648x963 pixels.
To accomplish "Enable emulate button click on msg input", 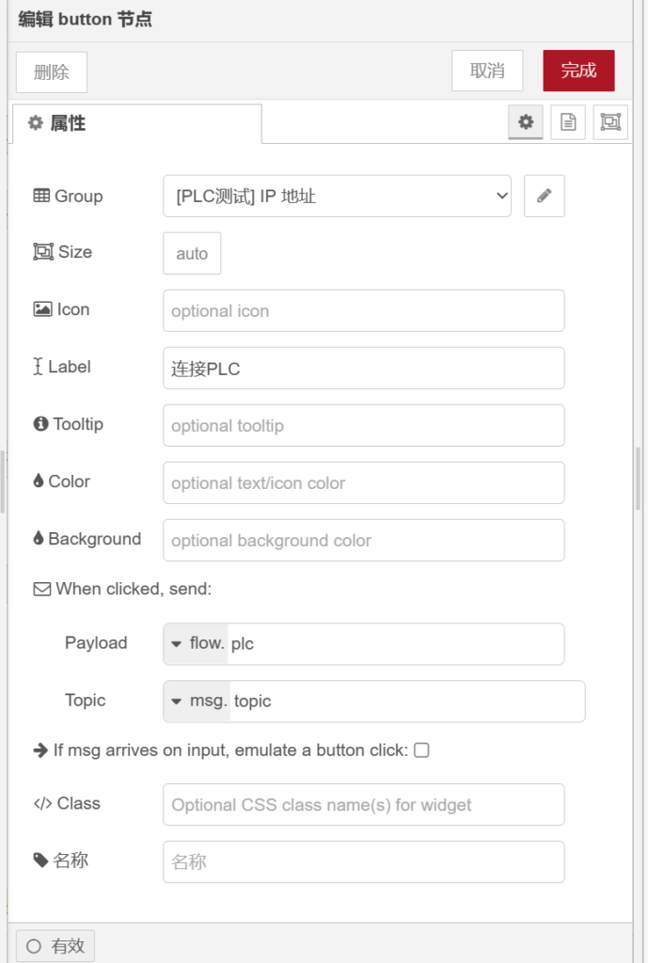I will tap(421, 750).
